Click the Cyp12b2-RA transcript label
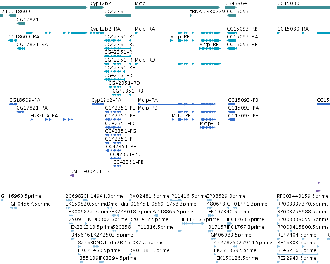 105,29
